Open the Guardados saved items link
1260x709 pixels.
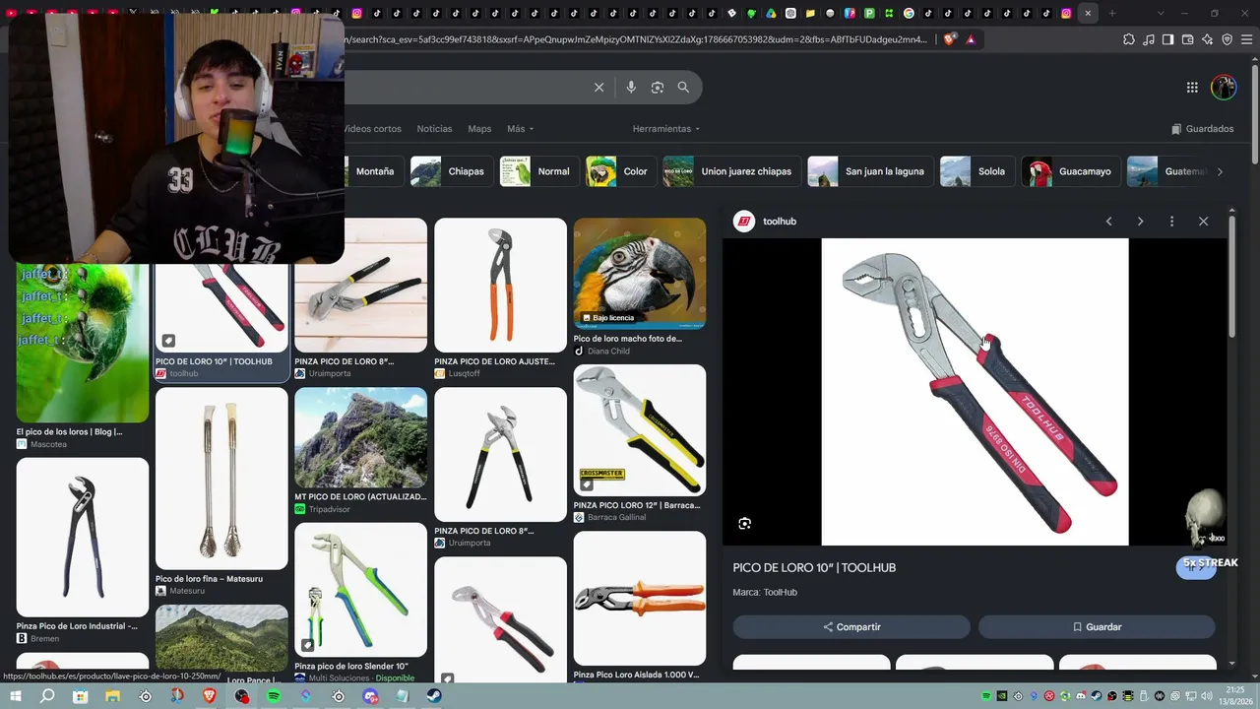coord(1202,129)
